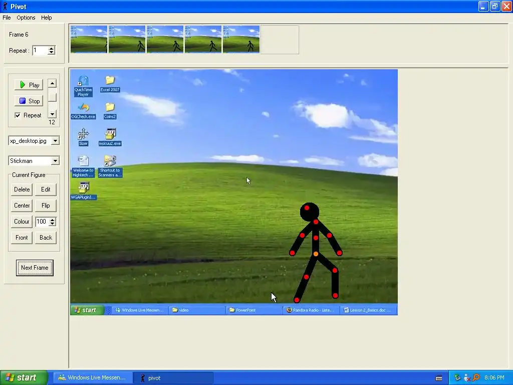This screenshot has width=513, height=385.
Task: Click the red right foot handle
Action: click(335, 296)
